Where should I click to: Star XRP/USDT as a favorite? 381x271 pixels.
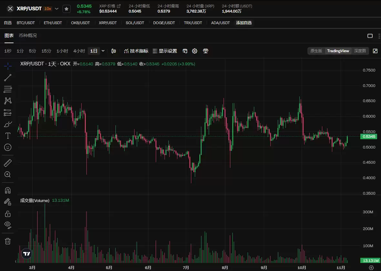(66, 9)
